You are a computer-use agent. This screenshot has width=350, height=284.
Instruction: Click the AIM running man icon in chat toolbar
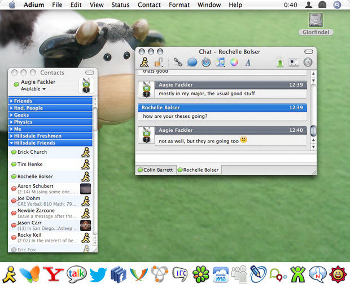(145, 62)
